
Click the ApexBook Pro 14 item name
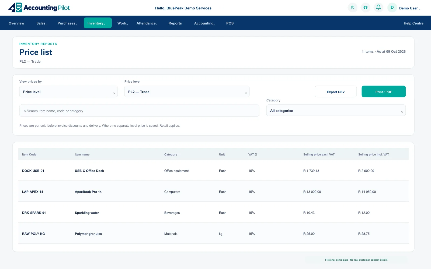click(88, 192)
